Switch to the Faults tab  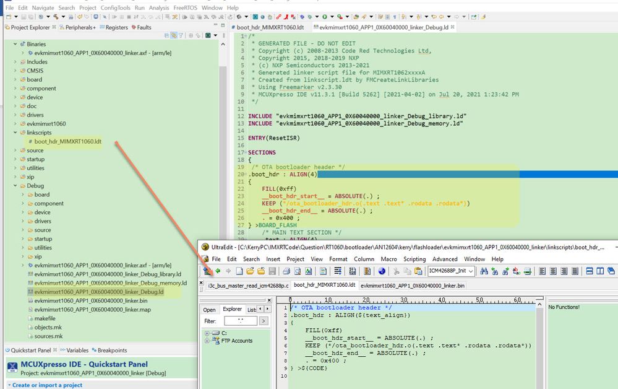coord(142,27)
